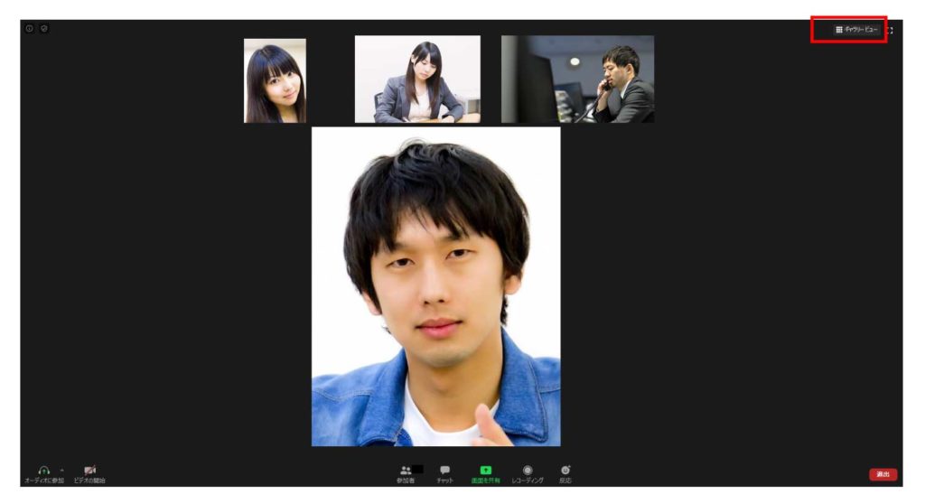925x504 pixels.
Task: Select thumbnail of man on phone
Action: tap(577, 79)
